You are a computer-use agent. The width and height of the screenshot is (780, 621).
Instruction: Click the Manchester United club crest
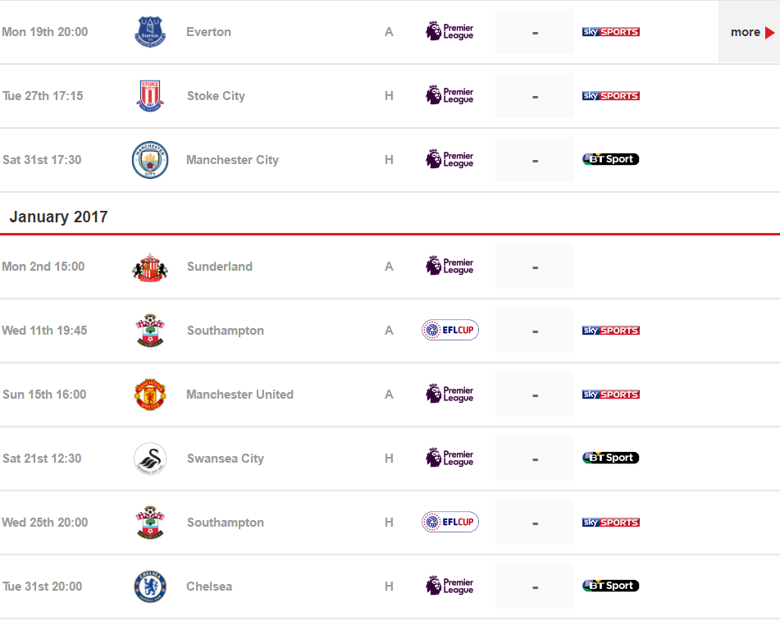(150, 395)
